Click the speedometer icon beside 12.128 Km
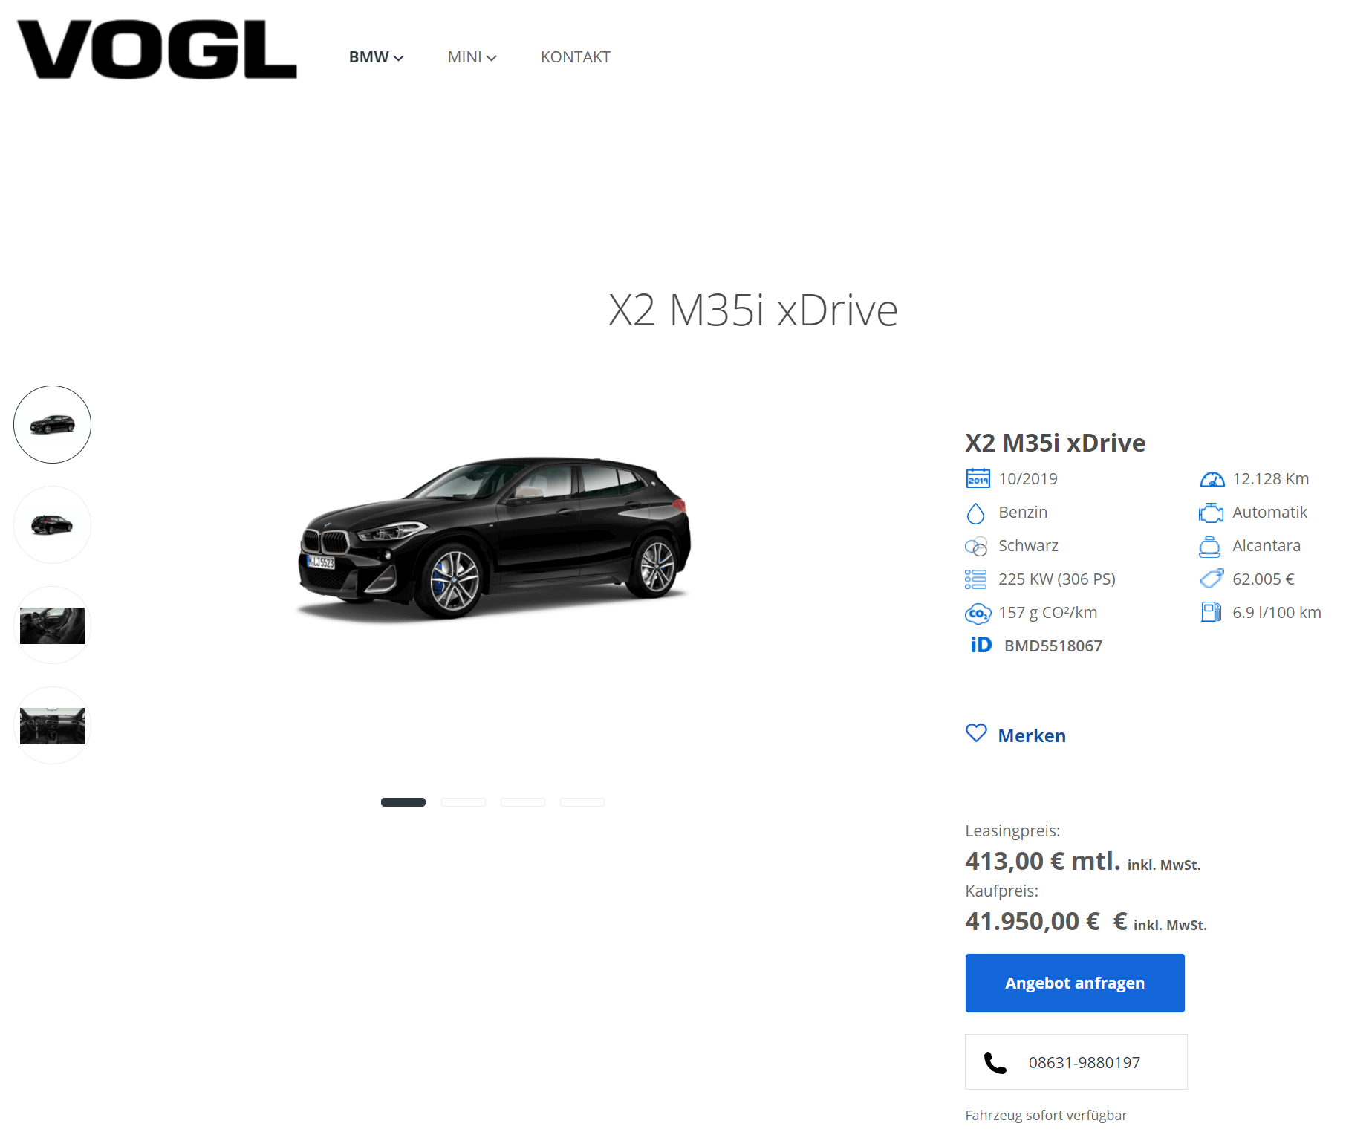This screenshot has height=1138, width=1346. coord(1212,479)
